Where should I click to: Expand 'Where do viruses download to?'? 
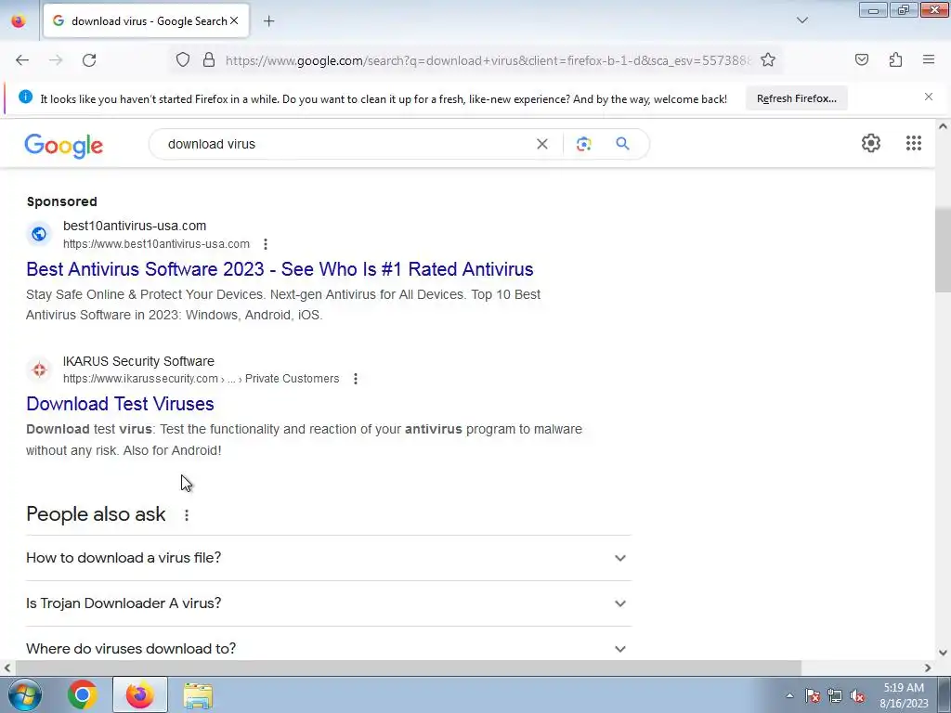click(x=328, y=649)
